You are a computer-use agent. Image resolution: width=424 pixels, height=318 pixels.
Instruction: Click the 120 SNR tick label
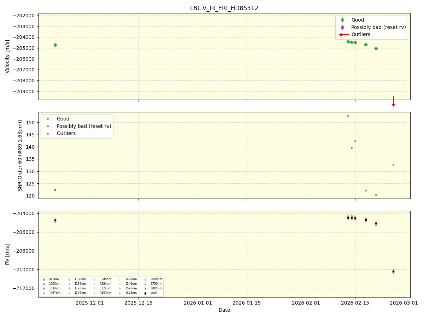tap(31, 196)
